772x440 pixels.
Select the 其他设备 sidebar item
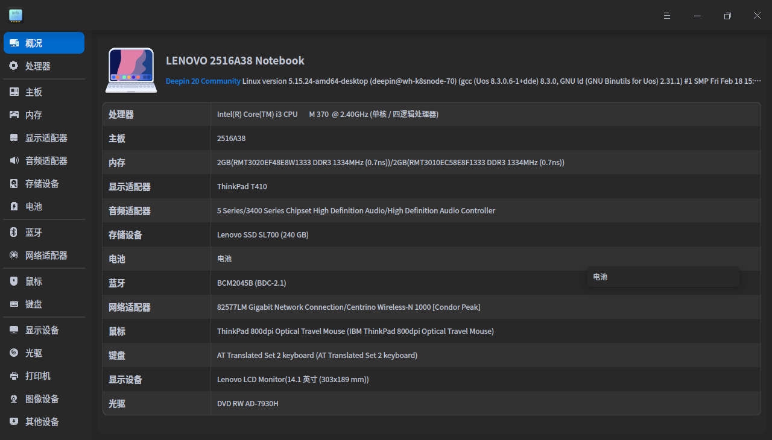click(42, 422)
